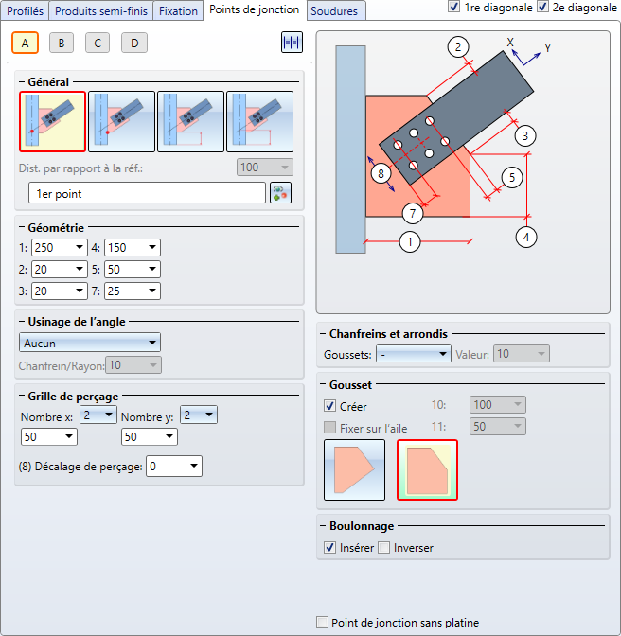The height and width of the screenshot is (636, 621).
Task: Select connection point D button
Action: point(134,43)
